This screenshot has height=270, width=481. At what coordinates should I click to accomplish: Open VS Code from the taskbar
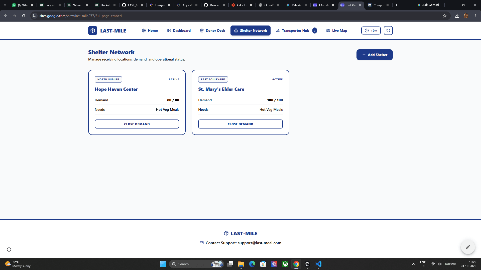point(318,264)
